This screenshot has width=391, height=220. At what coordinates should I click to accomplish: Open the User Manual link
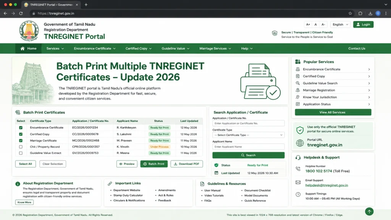(x=212, y=190)
